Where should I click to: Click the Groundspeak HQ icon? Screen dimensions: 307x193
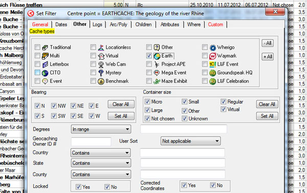point(213,73)
